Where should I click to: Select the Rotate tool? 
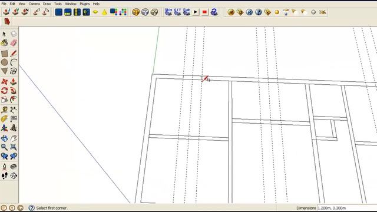tap(4, 91)
